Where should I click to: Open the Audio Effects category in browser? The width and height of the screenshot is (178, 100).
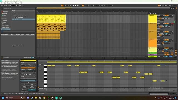[x=6, y=26]
